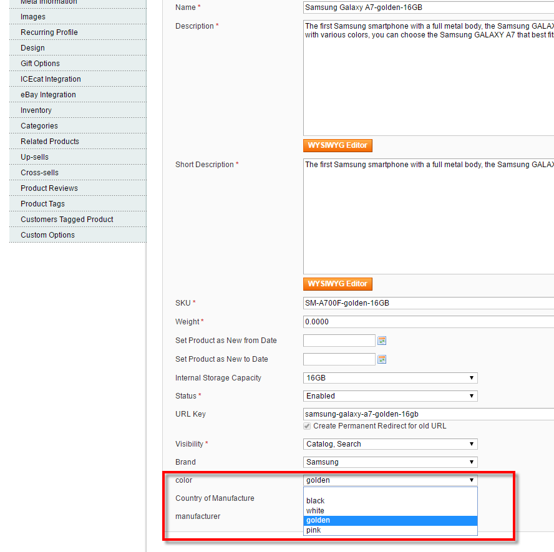
Task: Open the Brand dropdown
Action: pyautogui.click(x=390, y=462)
